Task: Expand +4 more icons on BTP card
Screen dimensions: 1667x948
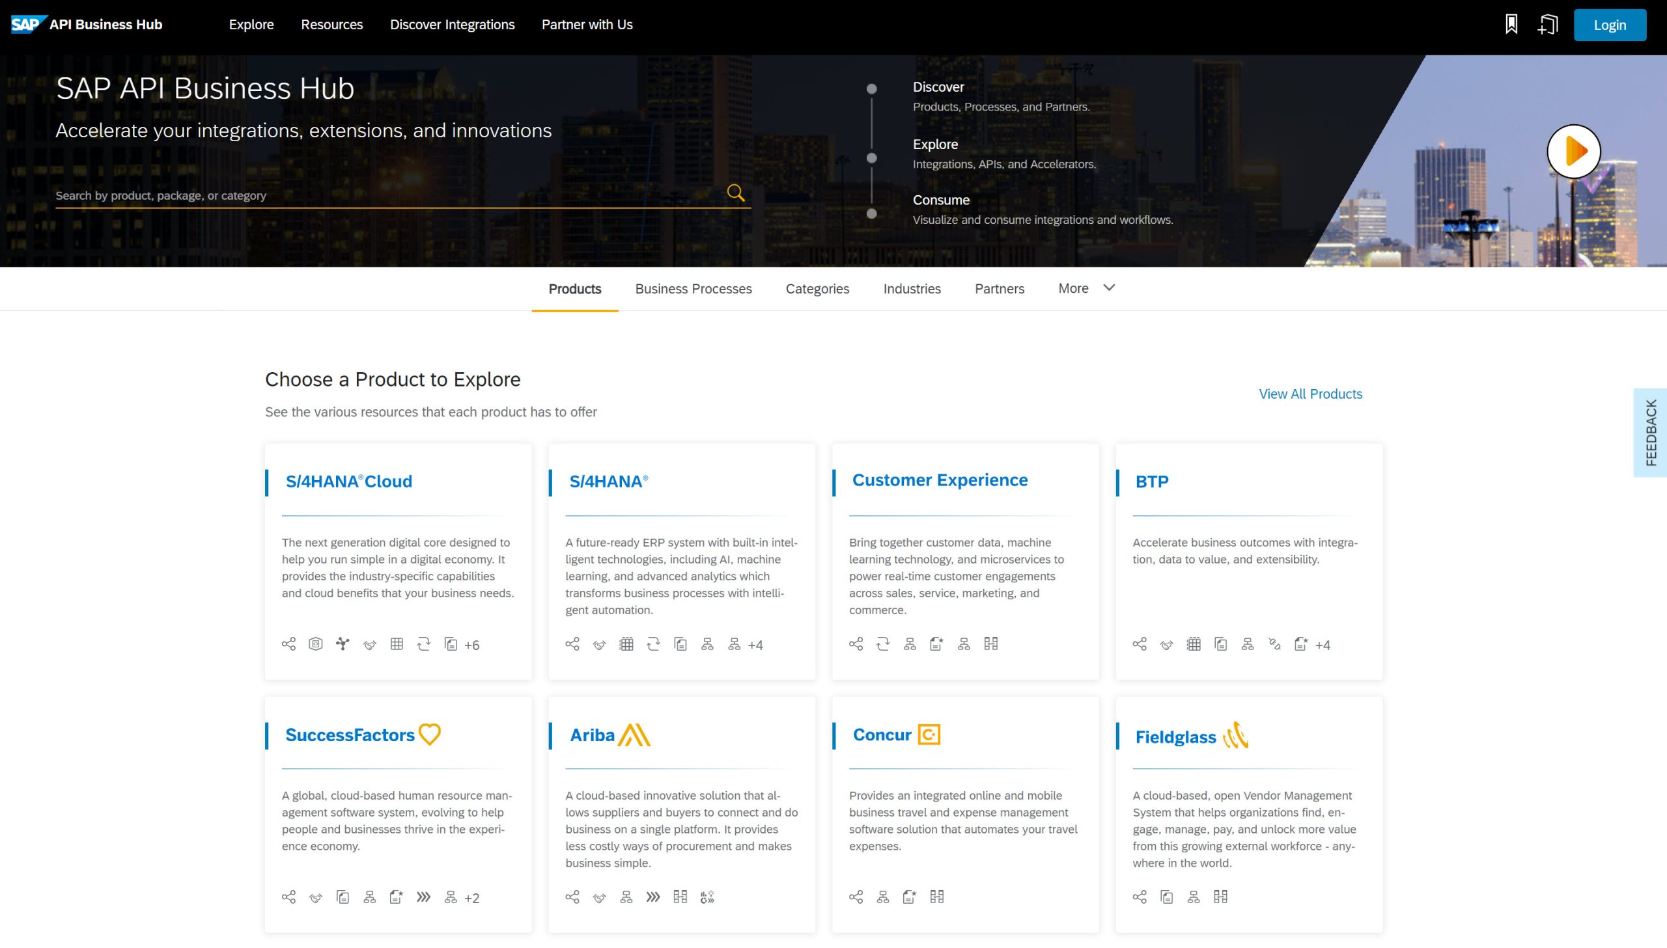Action: point(1323,645)
